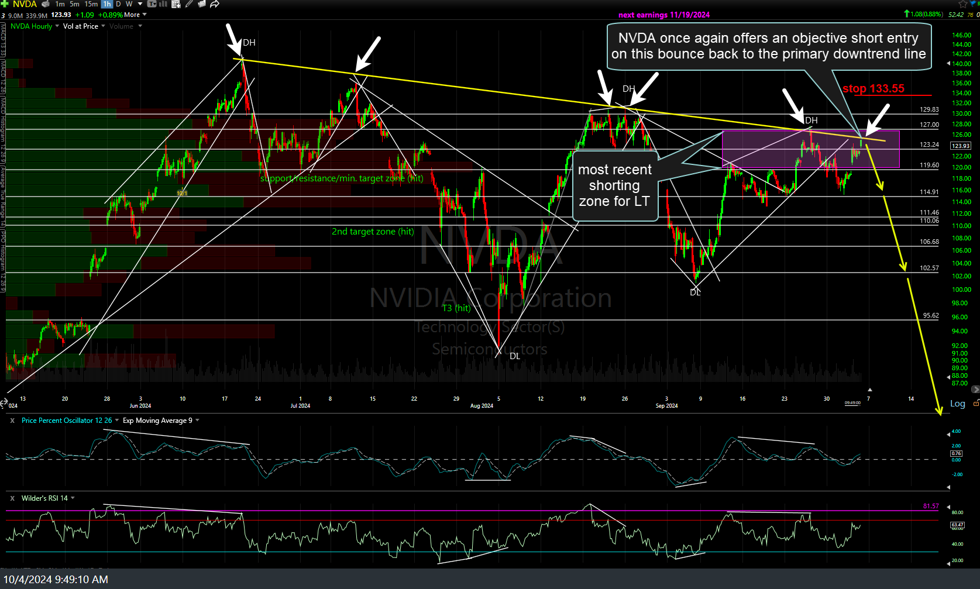Click the +0.89% change value

(111, 15)
